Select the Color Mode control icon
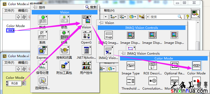The width and height of the screenshot is (210, 94). coord(197,66)
